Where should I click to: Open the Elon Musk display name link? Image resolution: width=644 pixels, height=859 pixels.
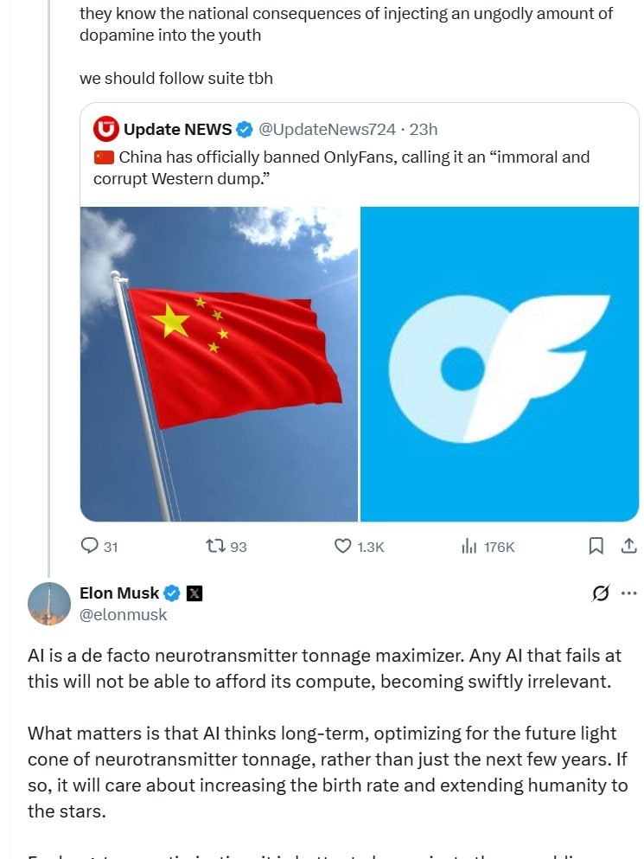click(x=119, y=593)
